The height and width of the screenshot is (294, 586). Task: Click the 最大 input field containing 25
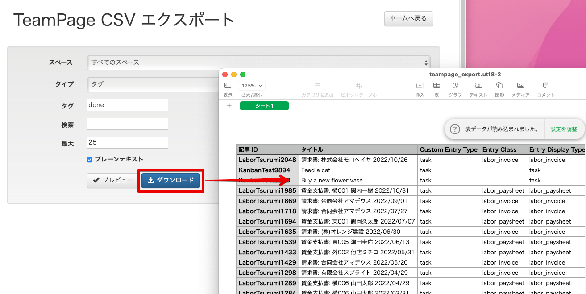128,143
